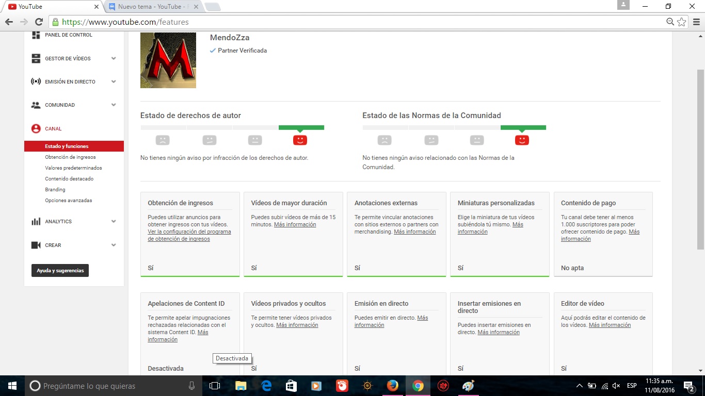Open a new browser tab
705x396 pixels.
pos(212,7)
